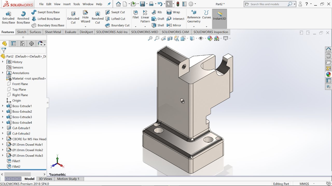Click the Save icon in the top toolbar
The height and width of the screenshot is (186, 332).
click(142, 4)
